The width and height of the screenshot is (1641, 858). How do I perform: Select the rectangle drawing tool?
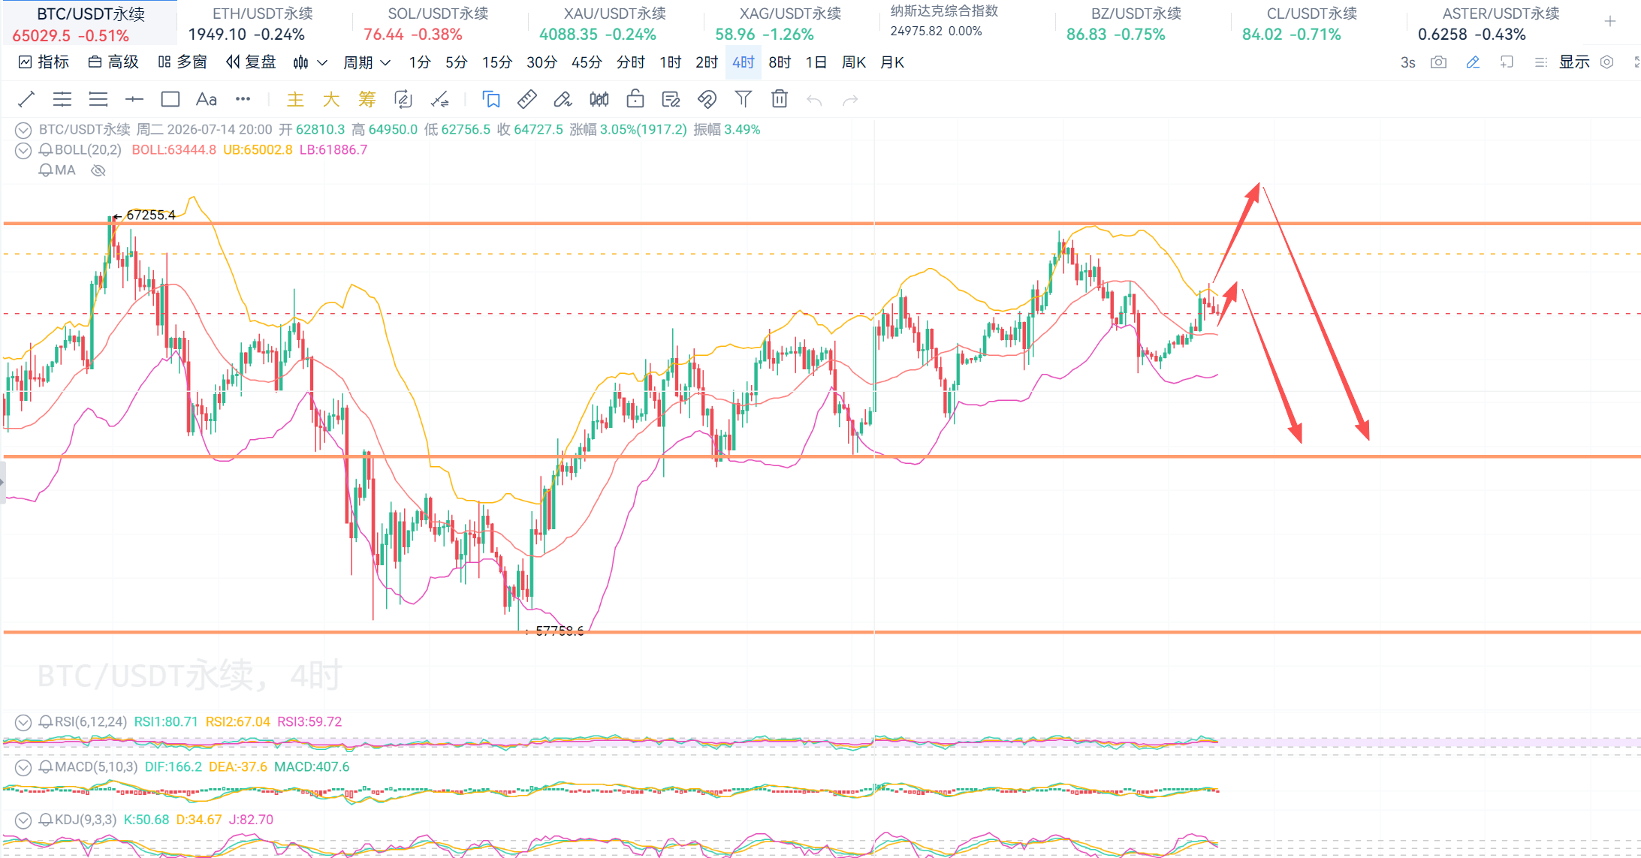170,99
